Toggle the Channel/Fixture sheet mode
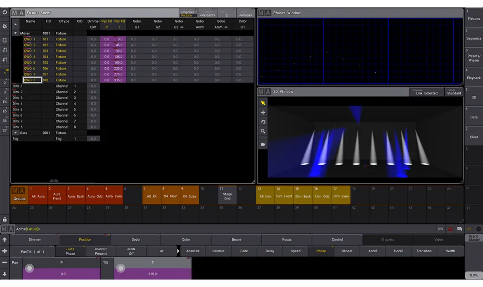Screen dimensions: 483x287 point(188,14)
